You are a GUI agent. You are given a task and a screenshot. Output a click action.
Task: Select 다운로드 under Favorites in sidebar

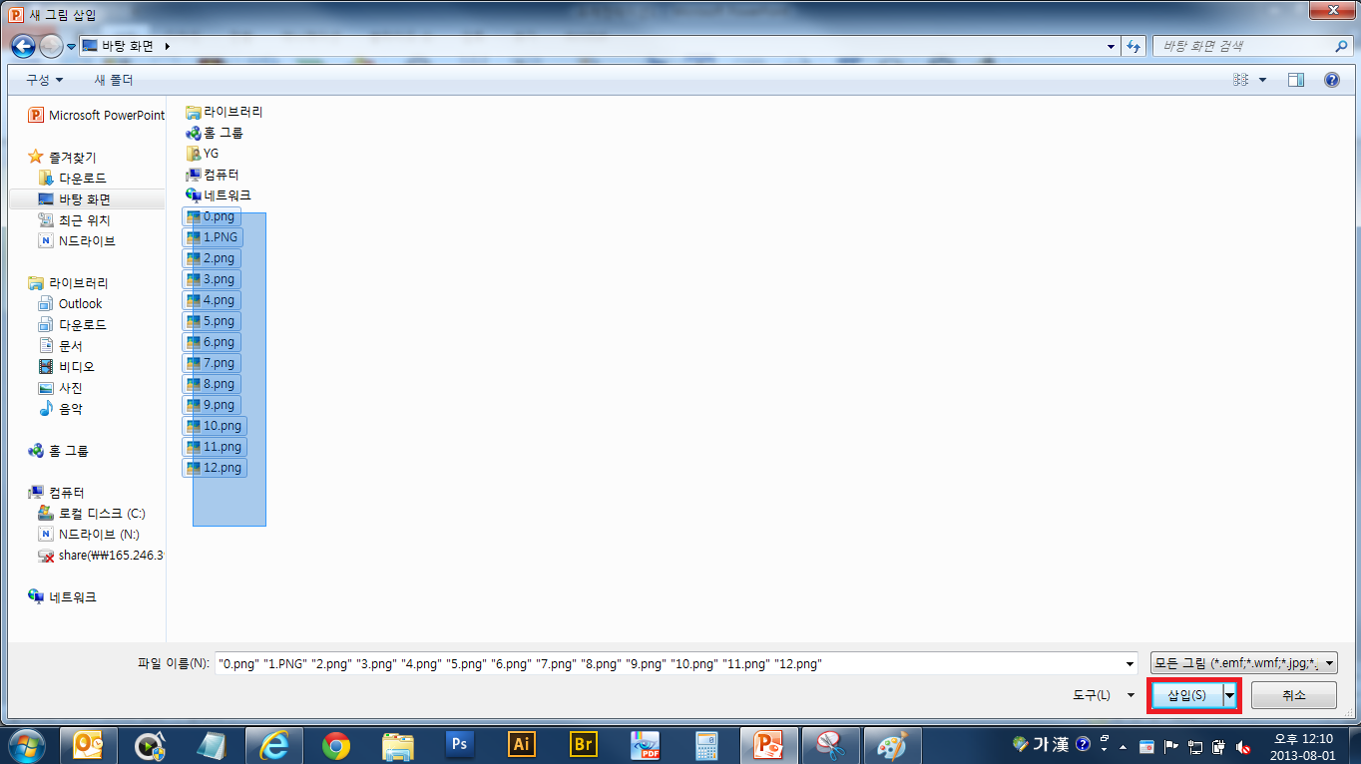tap(82, 178)
